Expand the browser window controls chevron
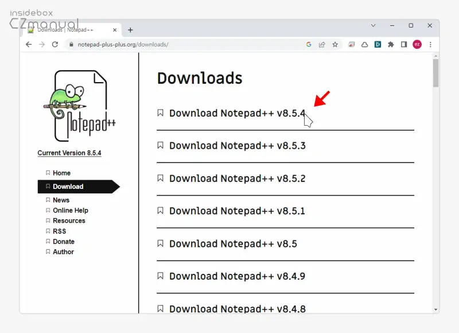Screen dimensions: 459x333 (373, 25)
